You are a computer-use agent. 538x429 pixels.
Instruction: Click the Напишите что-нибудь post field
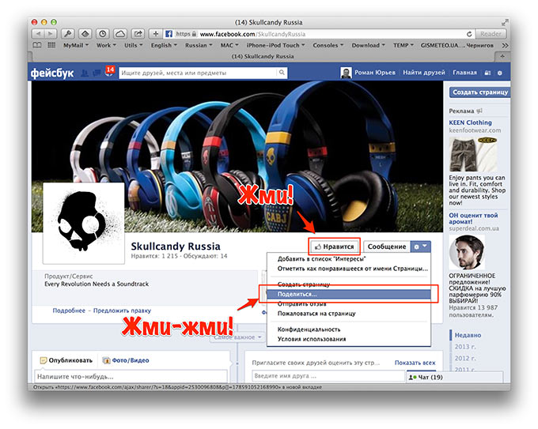pos(131,377)
